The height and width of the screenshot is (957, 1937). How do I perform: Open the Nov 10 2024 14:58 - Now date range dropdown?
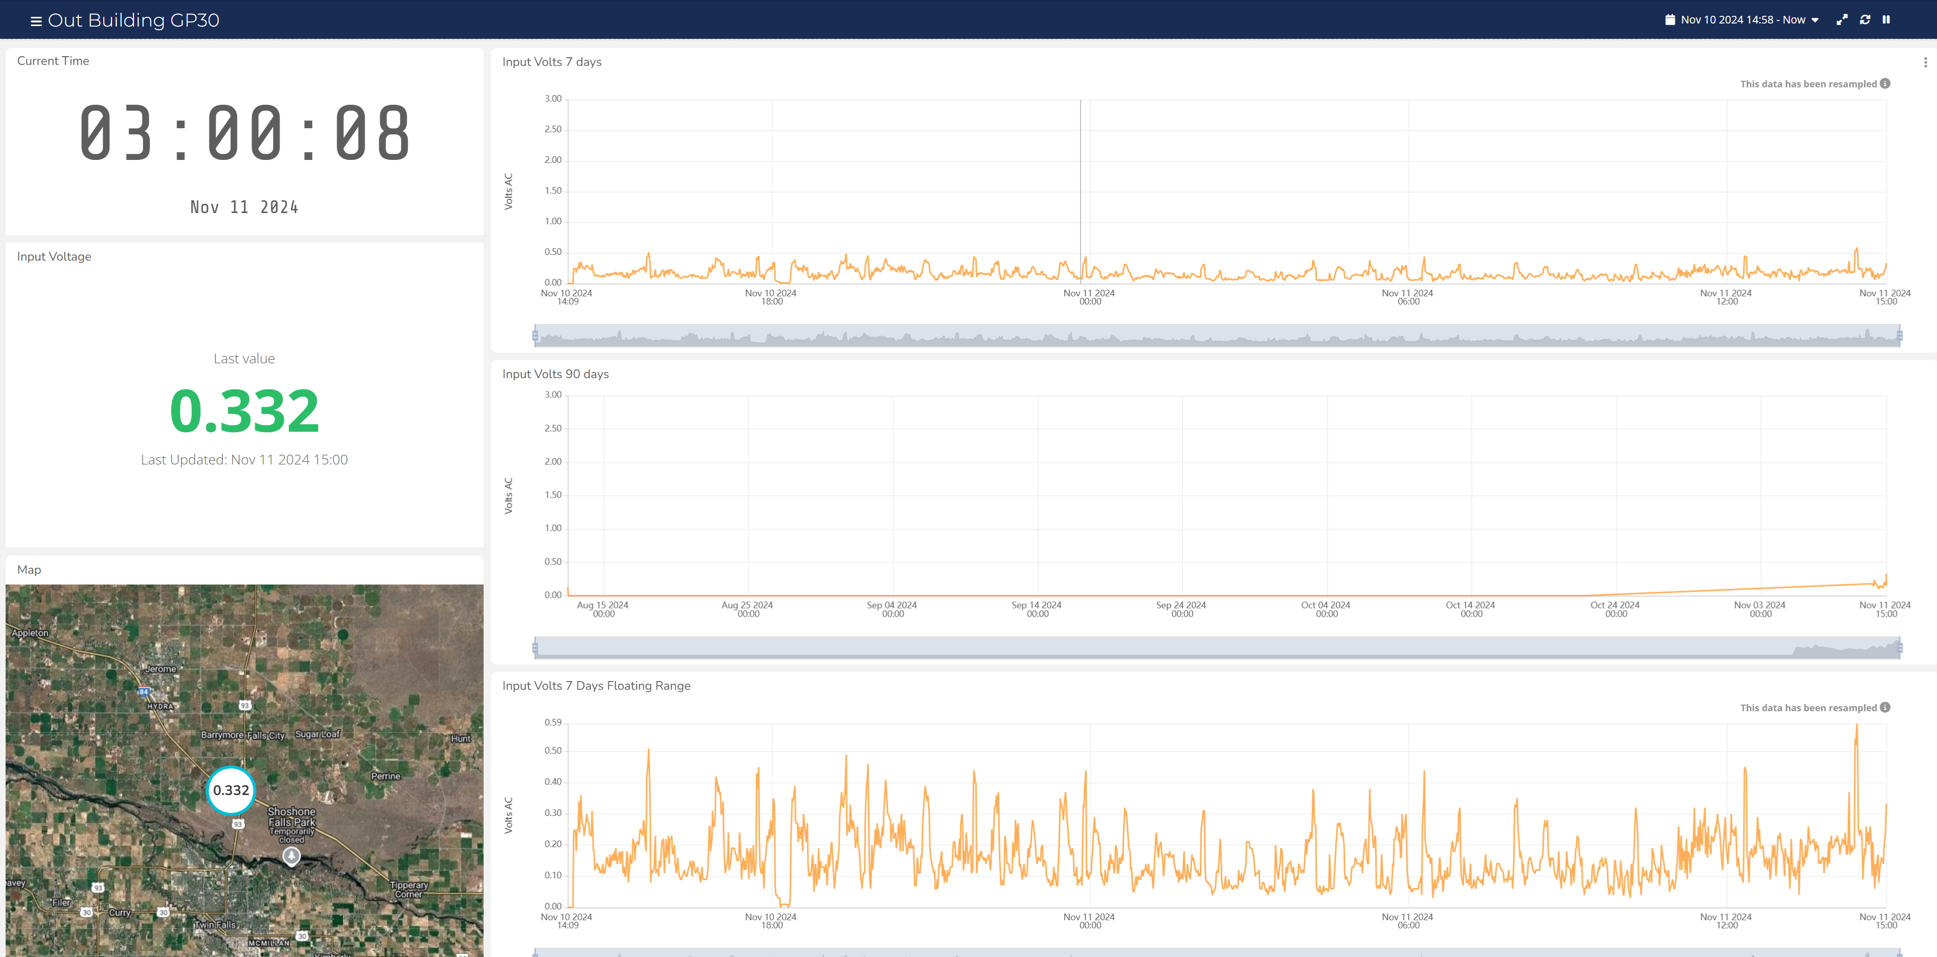tap(1742, 19)
